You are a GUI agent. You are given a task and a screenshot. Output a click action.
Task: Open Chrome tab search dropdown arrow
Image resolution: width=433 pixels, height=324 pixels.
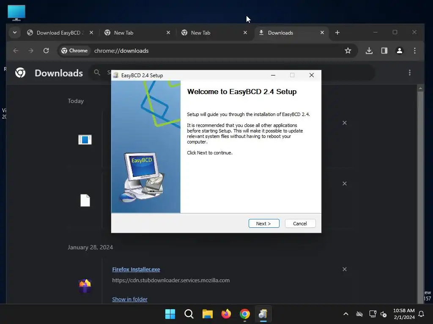[x=15, y=32]
